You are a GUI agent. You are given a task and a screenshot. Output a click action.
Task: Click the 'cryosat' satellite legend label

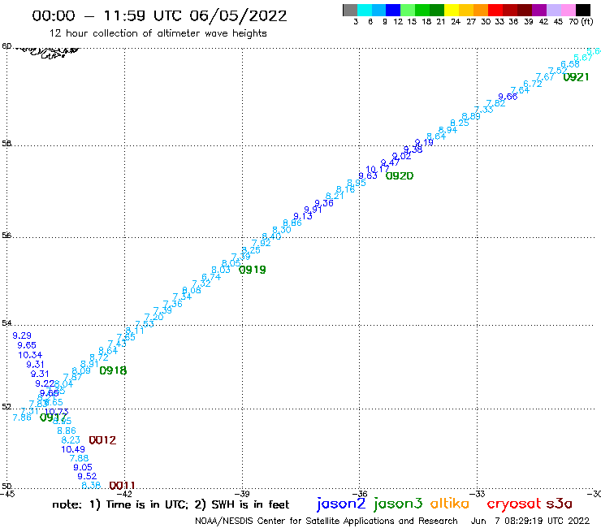(x=514, y=504)
